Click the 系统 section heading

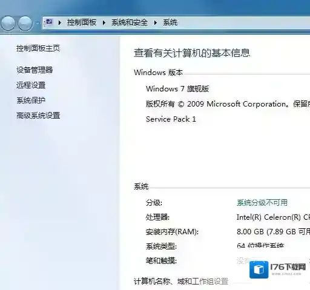click(x=141, y=186)
